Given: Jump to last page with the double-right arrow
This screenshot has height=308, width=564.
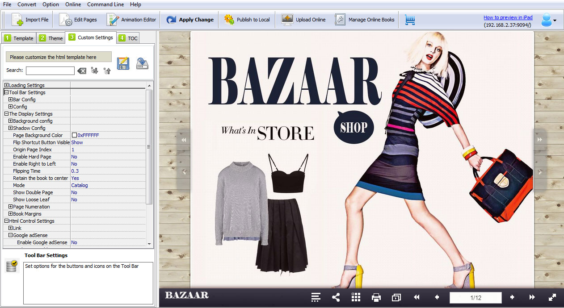Looking at the screenshot, I should click(532, 297).
